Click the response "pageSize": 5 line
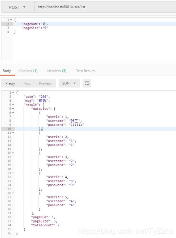Viewport: 176px width, 238px height. (x=44, y=221)
